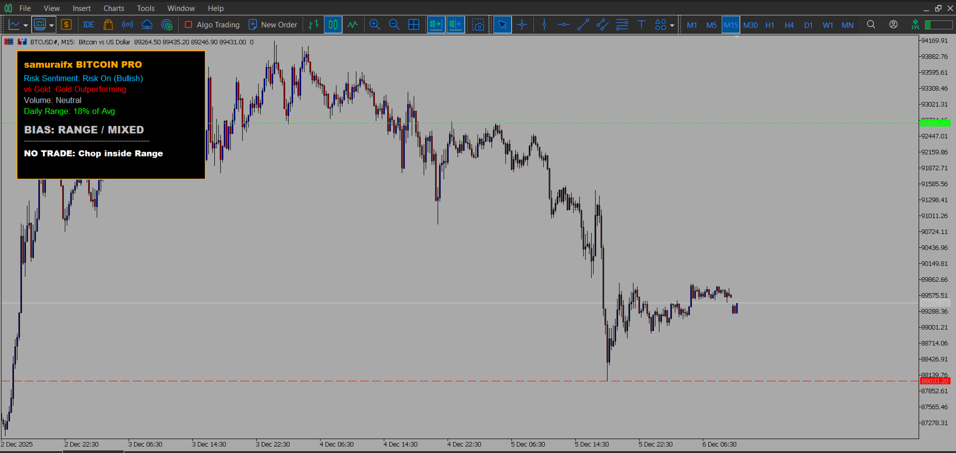956x453 pixels.
Task: Toggle Algo Trading on
Action: [212, 24]
